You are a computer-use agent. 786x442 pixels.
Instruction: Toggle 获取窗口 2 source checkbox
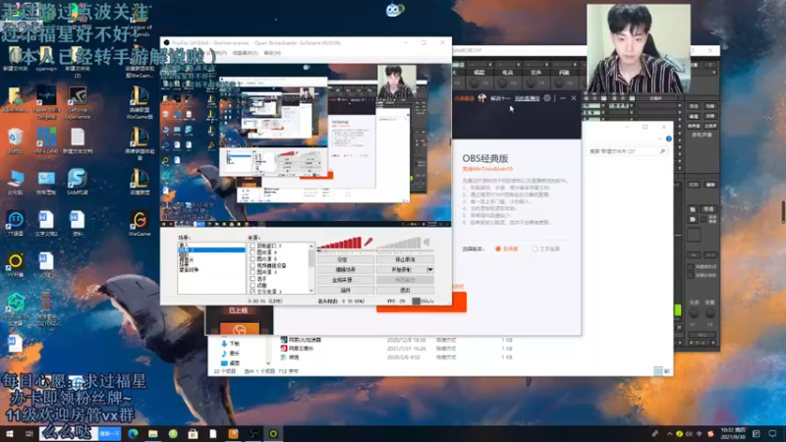[253, 247]
